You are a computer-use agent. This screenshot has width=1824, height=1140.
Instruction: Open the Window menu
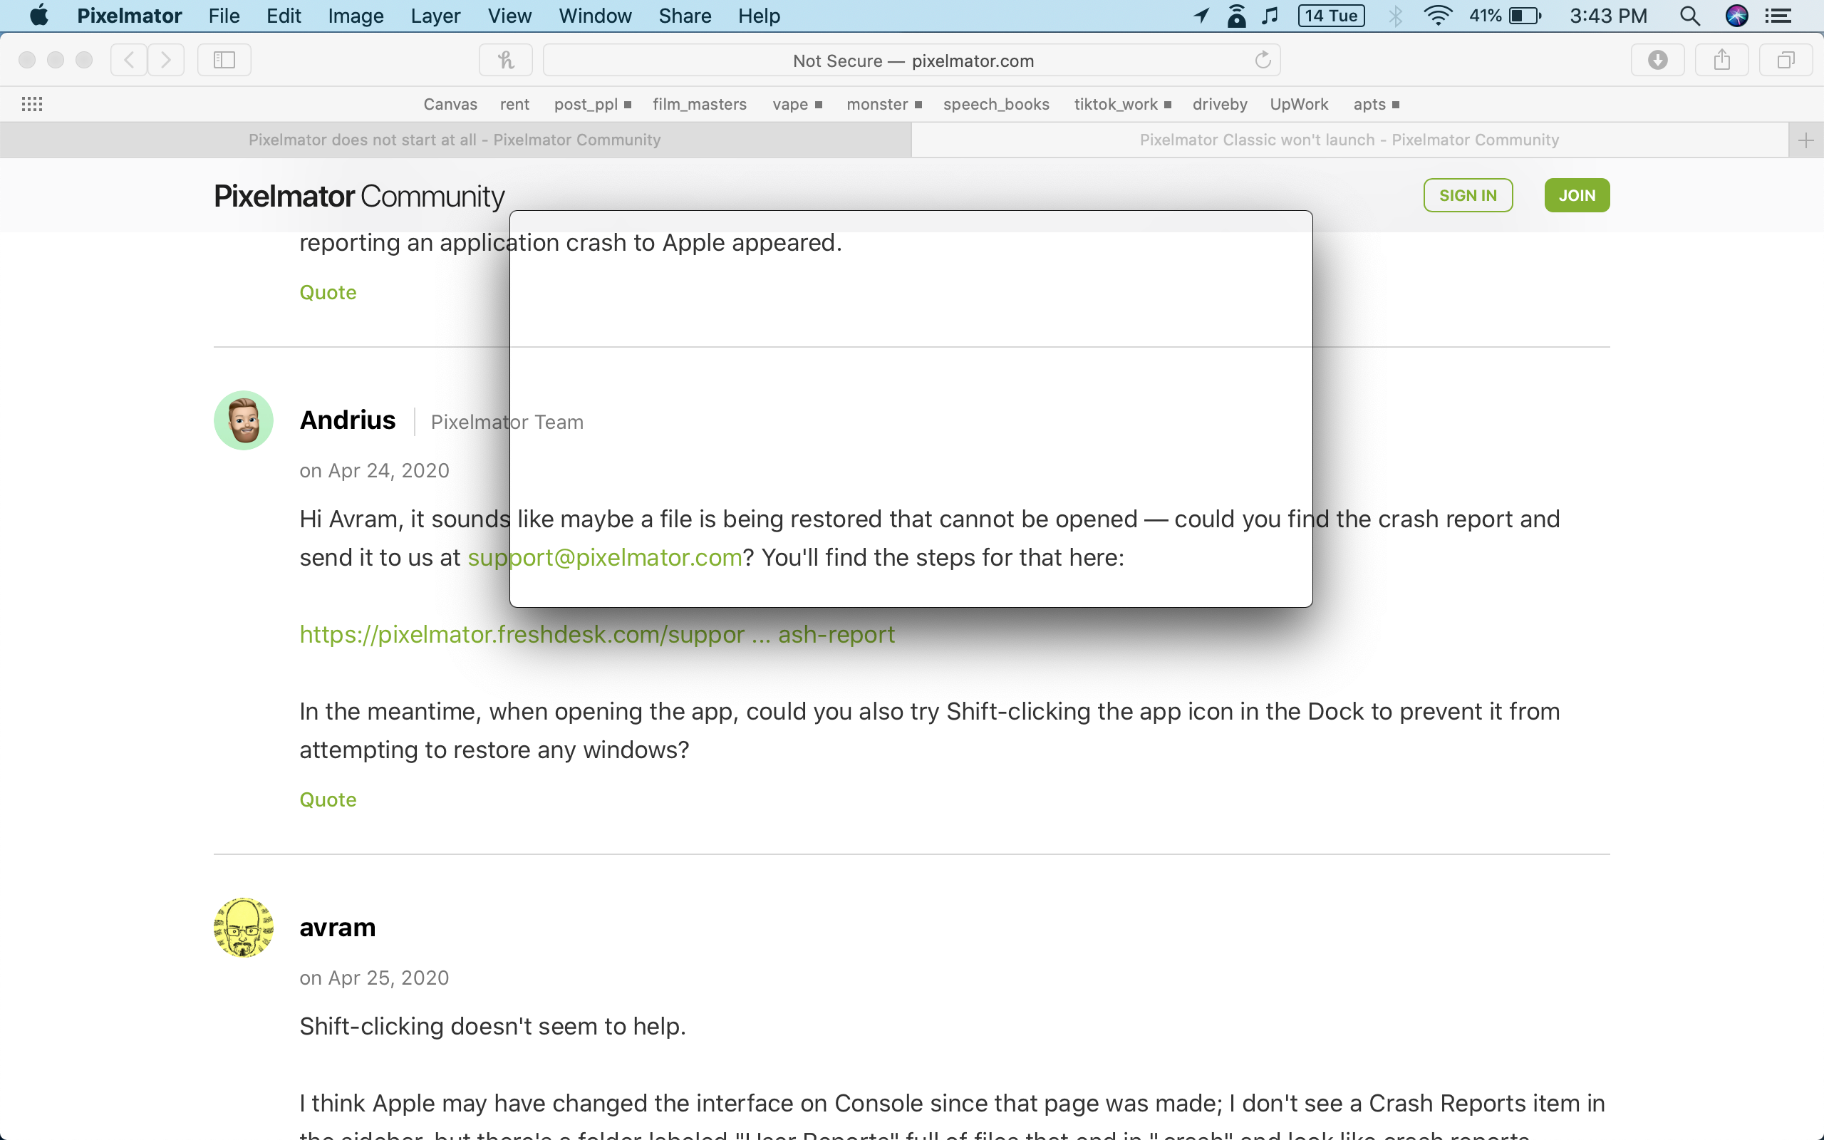click(x=595, y=16)
